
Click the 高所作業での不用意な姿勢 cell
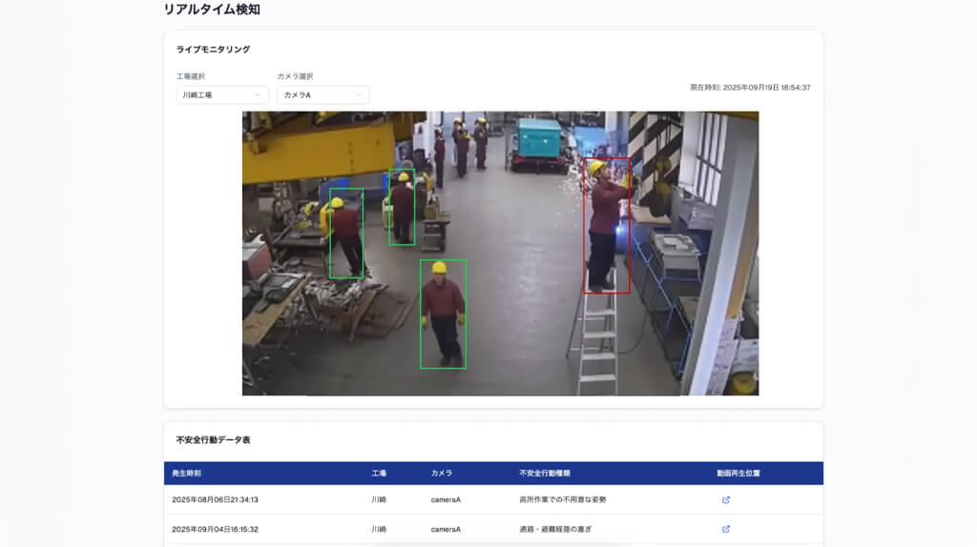coord(562,499)
